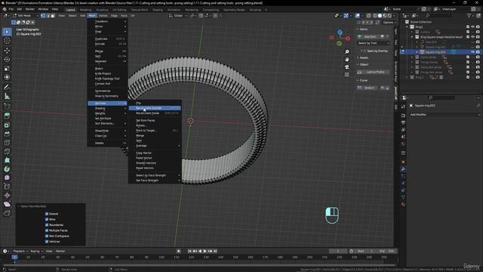
Task: Select the Select Box tool
Action: coord(7,32)
